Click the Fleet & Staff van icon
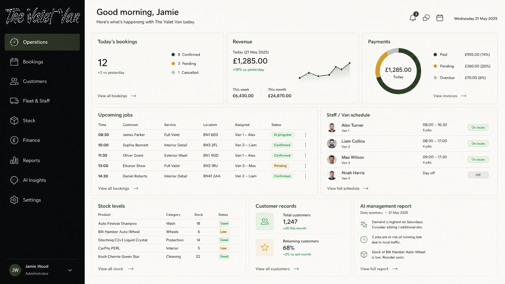This screenshot has width=505, height=284. [x=14, y=101]
